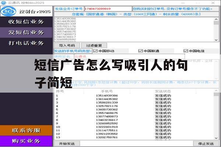Viewport: 221px width, 147px height.
Task: Click the package info line 您套餐
Action: coord(136,14)
